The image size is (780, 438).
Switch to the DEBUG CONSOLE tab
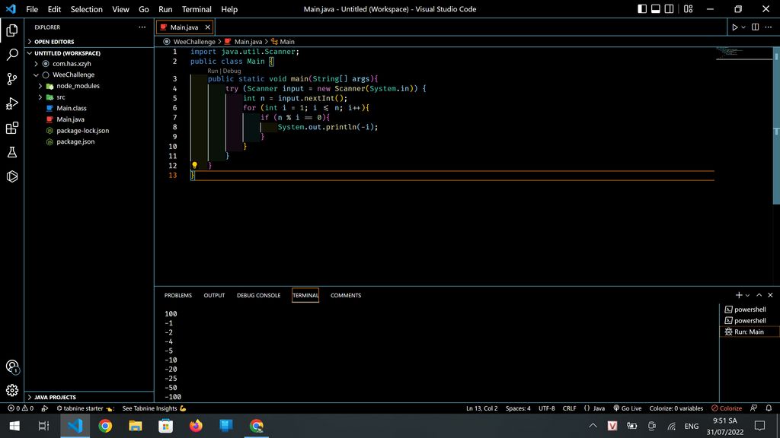(x=259, y=295)
